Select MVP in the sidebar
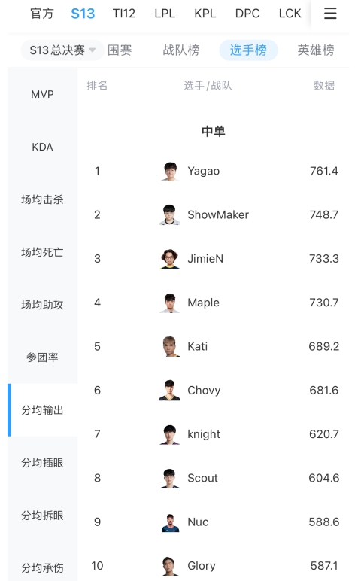Screen dimensions: 364x581 click(x=42, y=95)
